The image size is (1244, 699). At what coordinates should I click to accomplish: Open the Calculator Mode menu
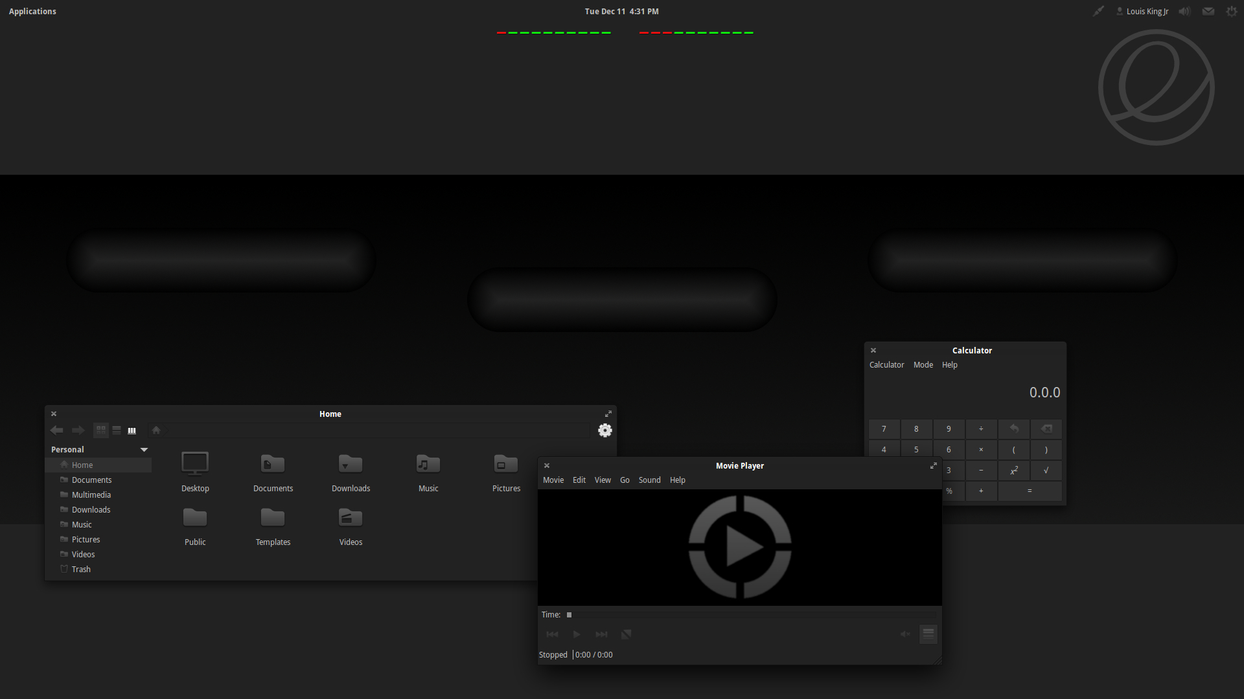923,364
